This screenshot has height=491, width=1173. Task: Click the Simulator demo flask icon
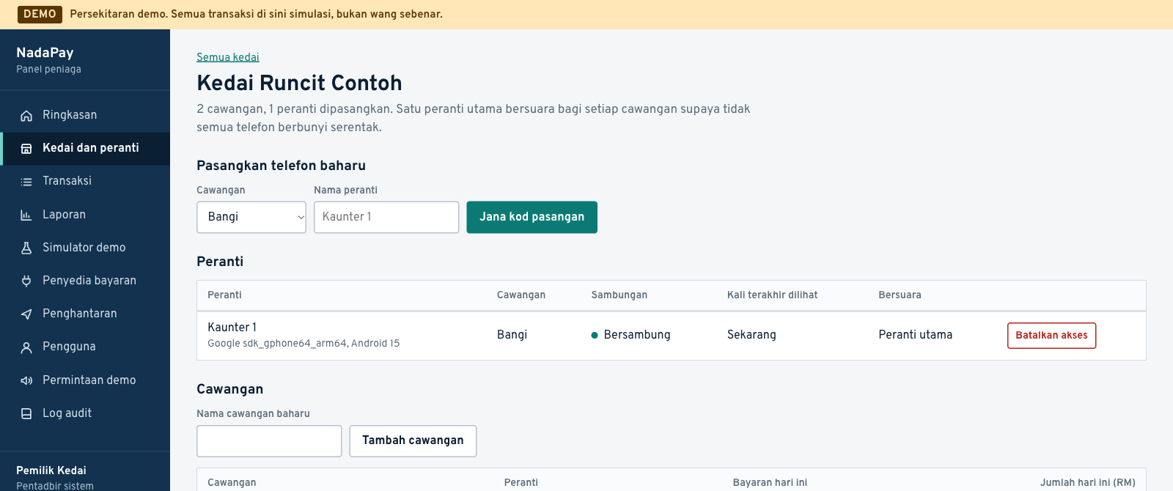point(26,248)
